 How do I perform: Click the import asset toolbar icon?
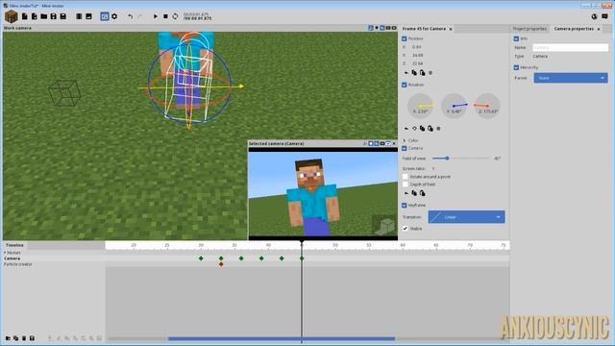tap(35, 16)
